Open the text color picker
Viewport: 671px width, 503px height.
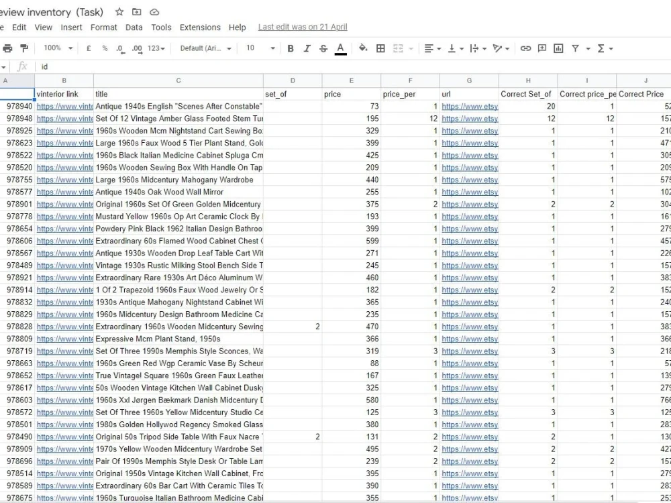(341, 48)
